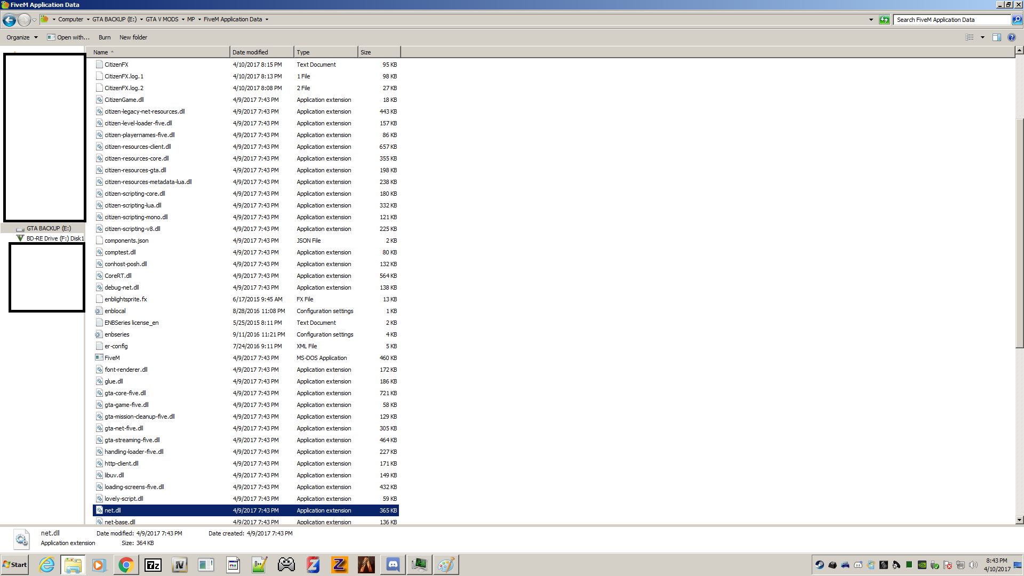Sort by the Type column header
The image size is (1024, 576).
[x=326, y=52]
